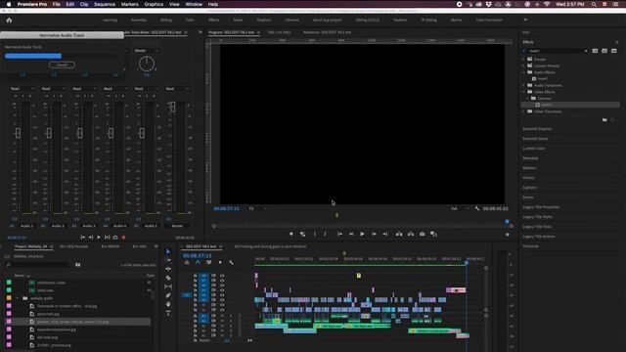Click the record button in the Audio Track Mixer
Image resolution: width=626 pixels, height=352 pixels.
click(x=123, y=238)
